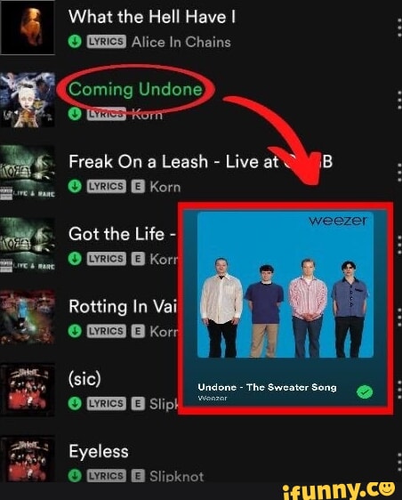Open three-dot menu for Coming Undone
This screenshot has width=402, height=500.
click(399, 100)
